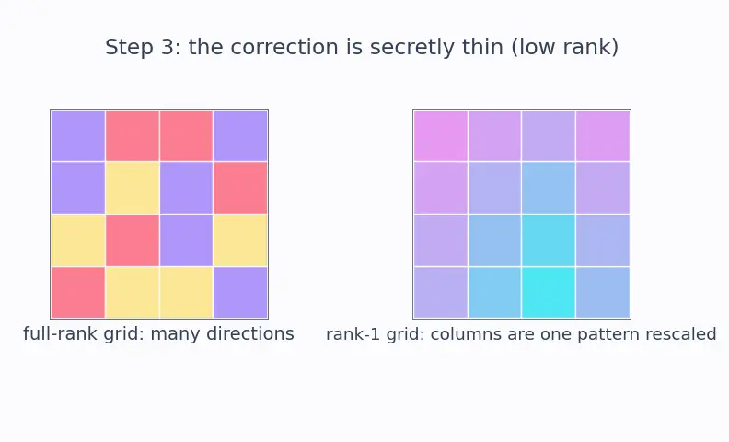Pick the bottom-right purple cell of full-rank grid
The height and width of the screenshot is (442, 729).
pyautogui.click(x=240, y=293)
